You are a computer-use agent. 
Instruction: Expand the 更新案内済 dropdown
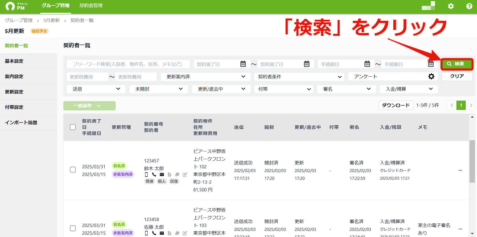coord(205,77)
